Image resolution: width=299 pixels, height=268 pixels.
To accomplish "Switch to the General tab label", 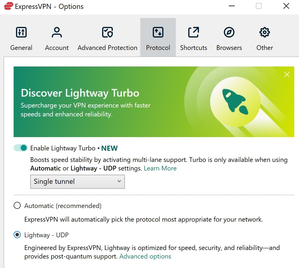I will coord(21,48).
